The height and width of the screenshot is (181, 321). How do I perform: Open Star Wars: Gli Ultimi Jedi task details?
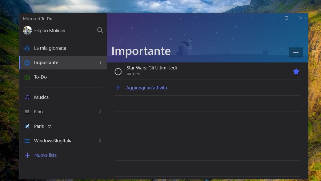click(152, 68)
